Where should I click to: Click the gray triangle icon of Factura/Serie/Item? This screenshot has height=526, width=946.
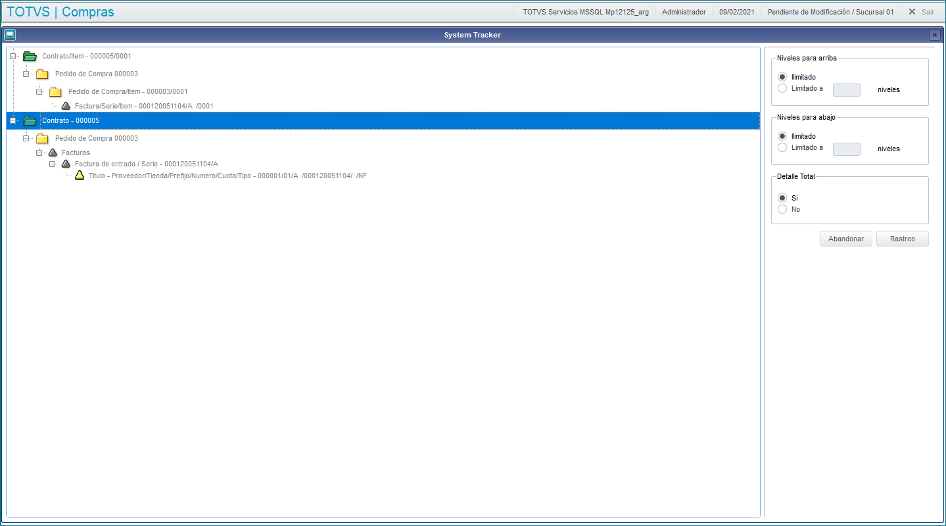point(66,106)
